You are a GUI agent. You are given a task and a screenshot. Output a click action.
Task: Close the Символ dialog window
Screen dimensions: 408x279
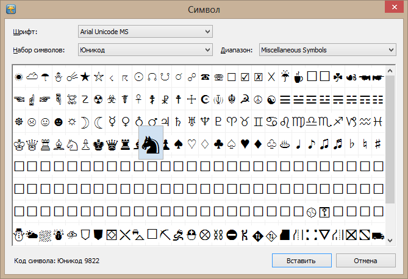pyautogui.click(x=394, y=7)
